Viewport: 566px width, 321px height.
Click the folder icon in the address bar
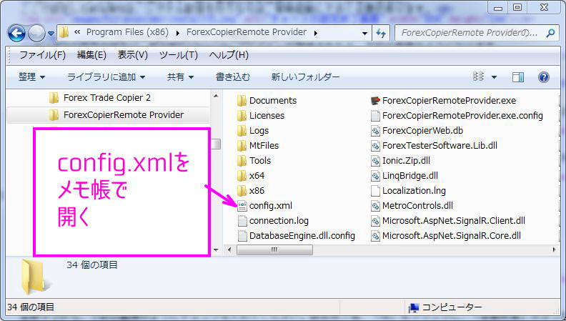pyautogui.click(x=64, y=32)
